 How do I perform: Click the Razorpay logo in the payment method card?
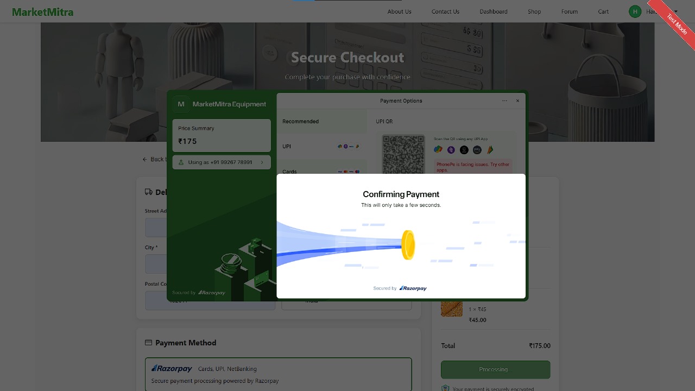coord(172,369)
